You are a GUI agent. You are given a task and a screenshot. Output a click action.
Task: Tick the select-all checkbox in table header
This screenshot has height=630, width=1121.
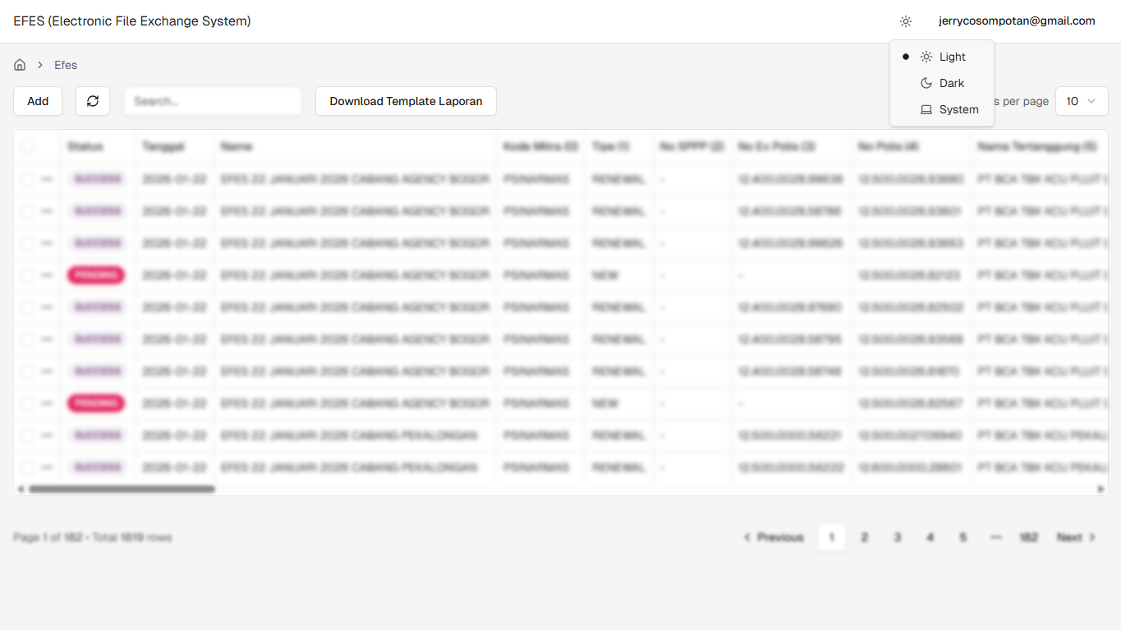click(x=28, y=147)
